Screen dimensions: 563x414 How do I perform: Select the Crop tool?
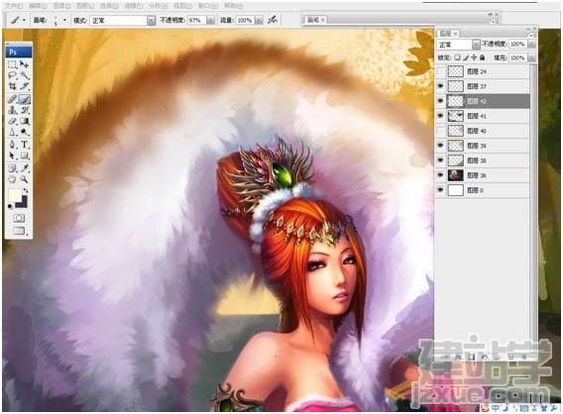(13, 86)
